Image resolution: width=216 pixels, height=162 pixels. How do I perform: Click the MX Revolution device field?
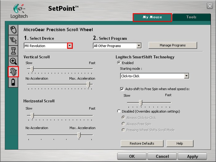(46, 46)
